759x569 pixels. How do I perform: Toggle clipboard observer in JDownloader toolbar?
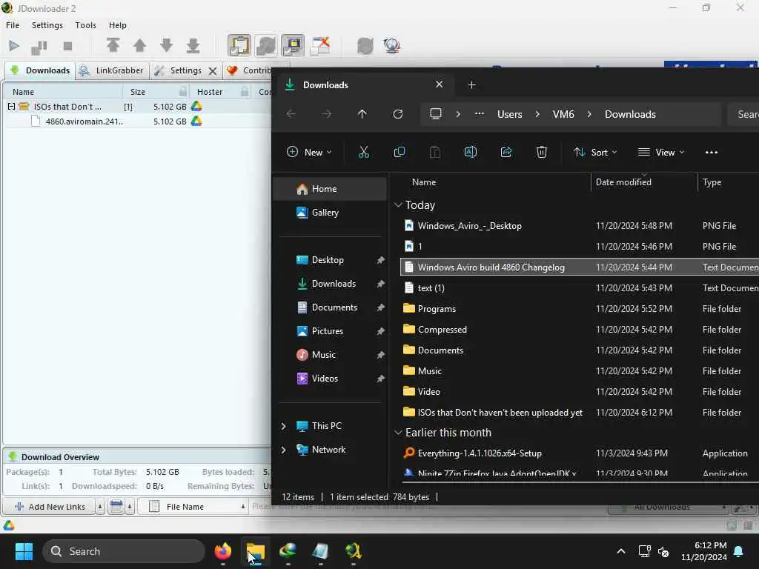(239, 45)
